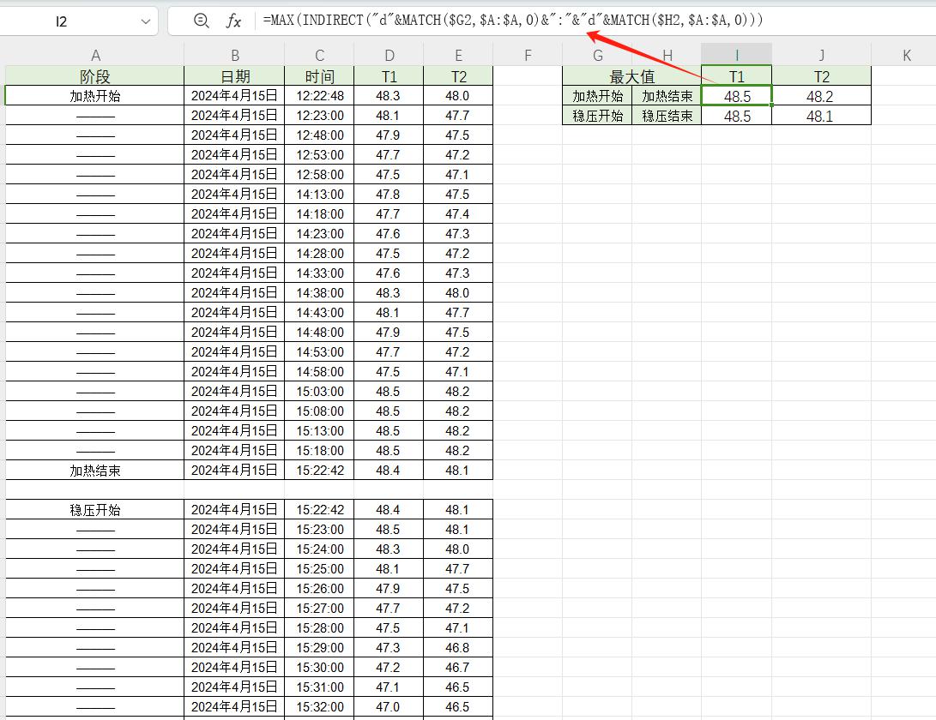Open the Name Box dropdown arrow
This screenshot has height=720, width=936.
pos(145,22)
